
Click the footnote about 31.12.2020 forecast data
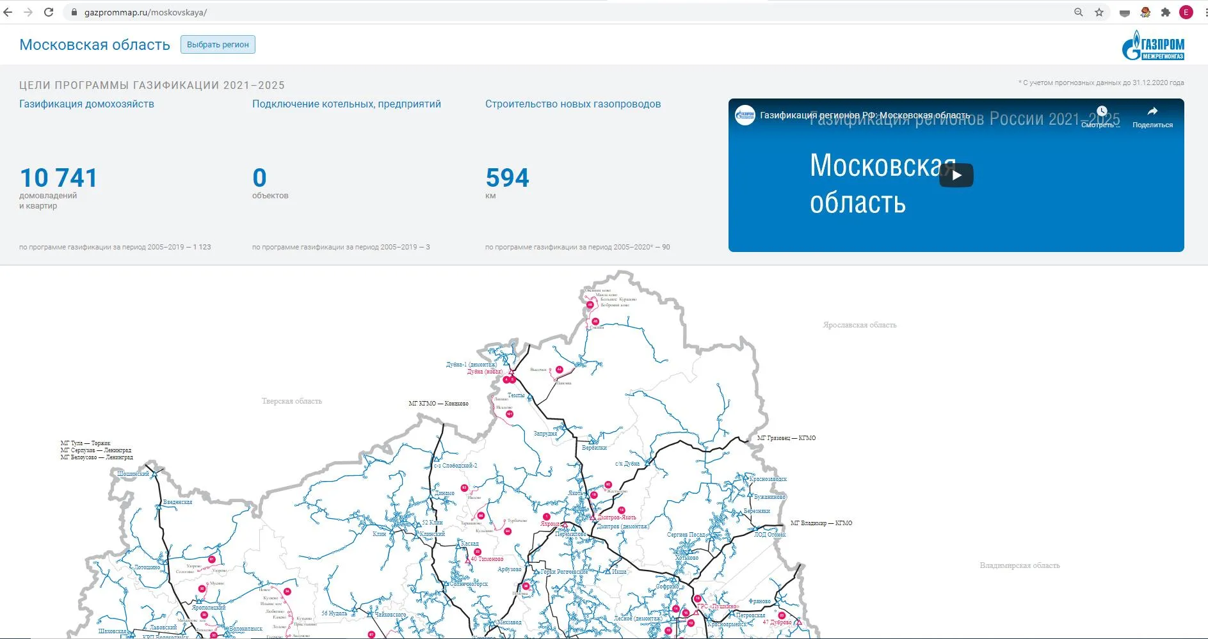tap(1101, 83)
